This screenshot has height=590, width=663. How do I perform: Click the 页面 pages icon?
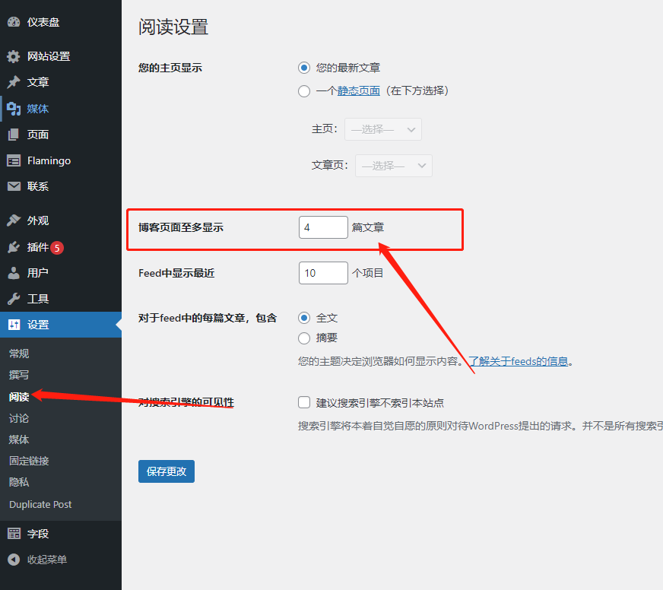point(14,135)
